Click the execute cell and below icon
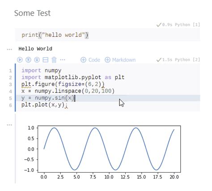The width and height of the screenshot is (212, 191). click(37, 60)
